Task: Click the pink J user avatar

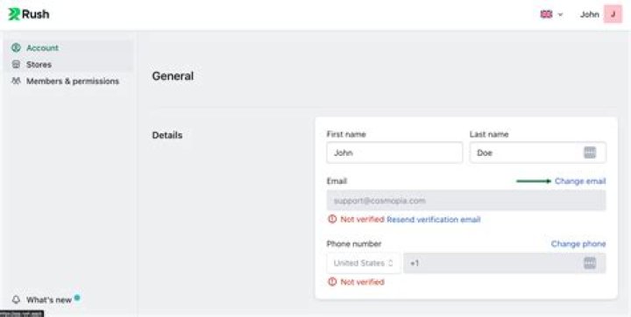Action: click(613, 15)
